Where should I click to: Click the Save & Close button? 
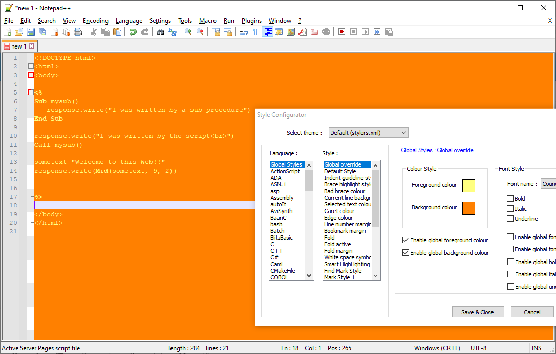tap(478, 312)
